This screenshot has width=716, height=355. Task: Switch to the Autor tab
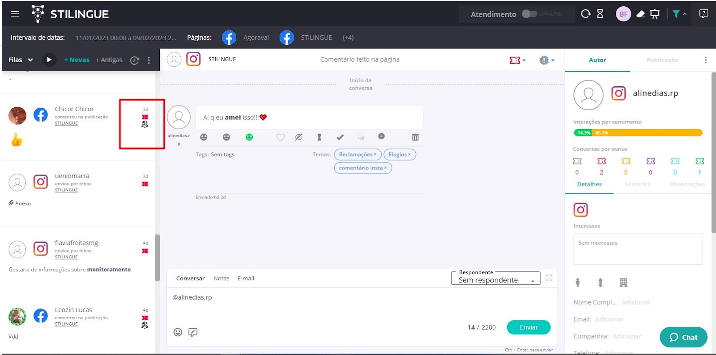pyautogui.click(x=597, y=60)
